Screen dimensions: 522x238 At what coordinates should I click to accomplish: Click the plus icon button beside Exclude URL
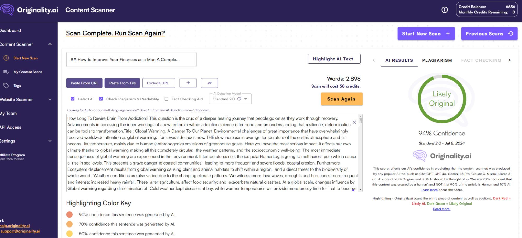pos(188,83)
